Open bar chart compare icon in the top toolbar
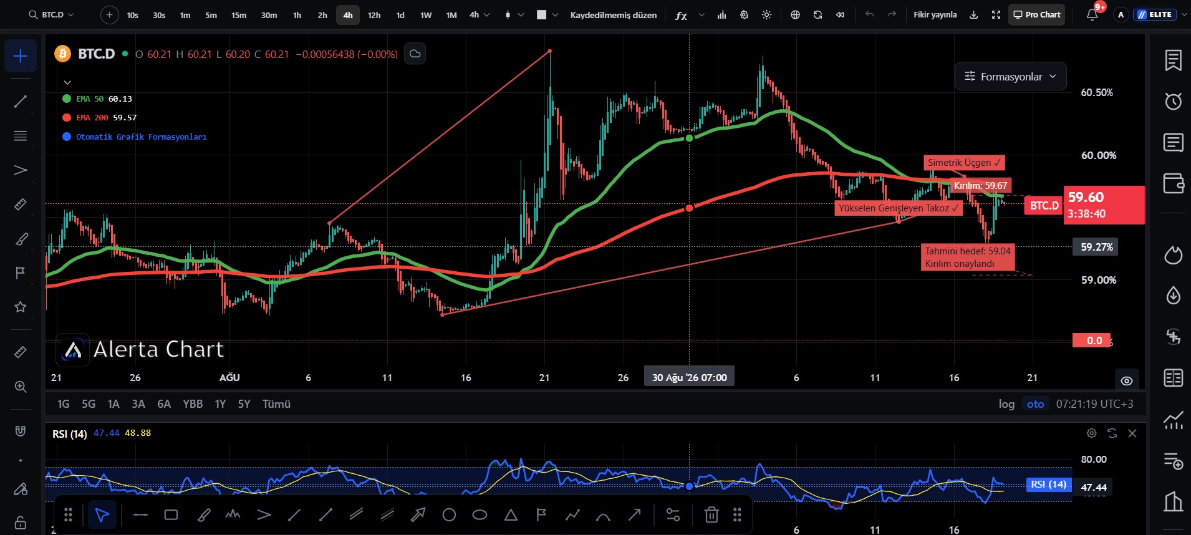This screenshot has height=535, width=1191. [721, 15]
